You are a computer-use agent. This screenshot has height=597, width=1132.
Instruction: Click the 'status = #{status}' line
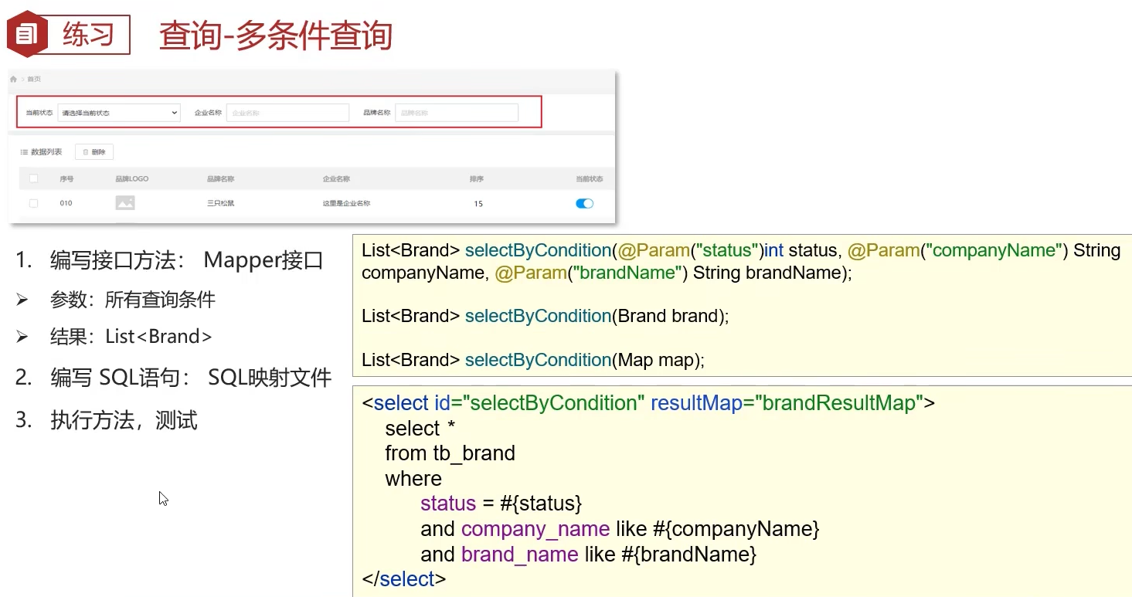501,504
